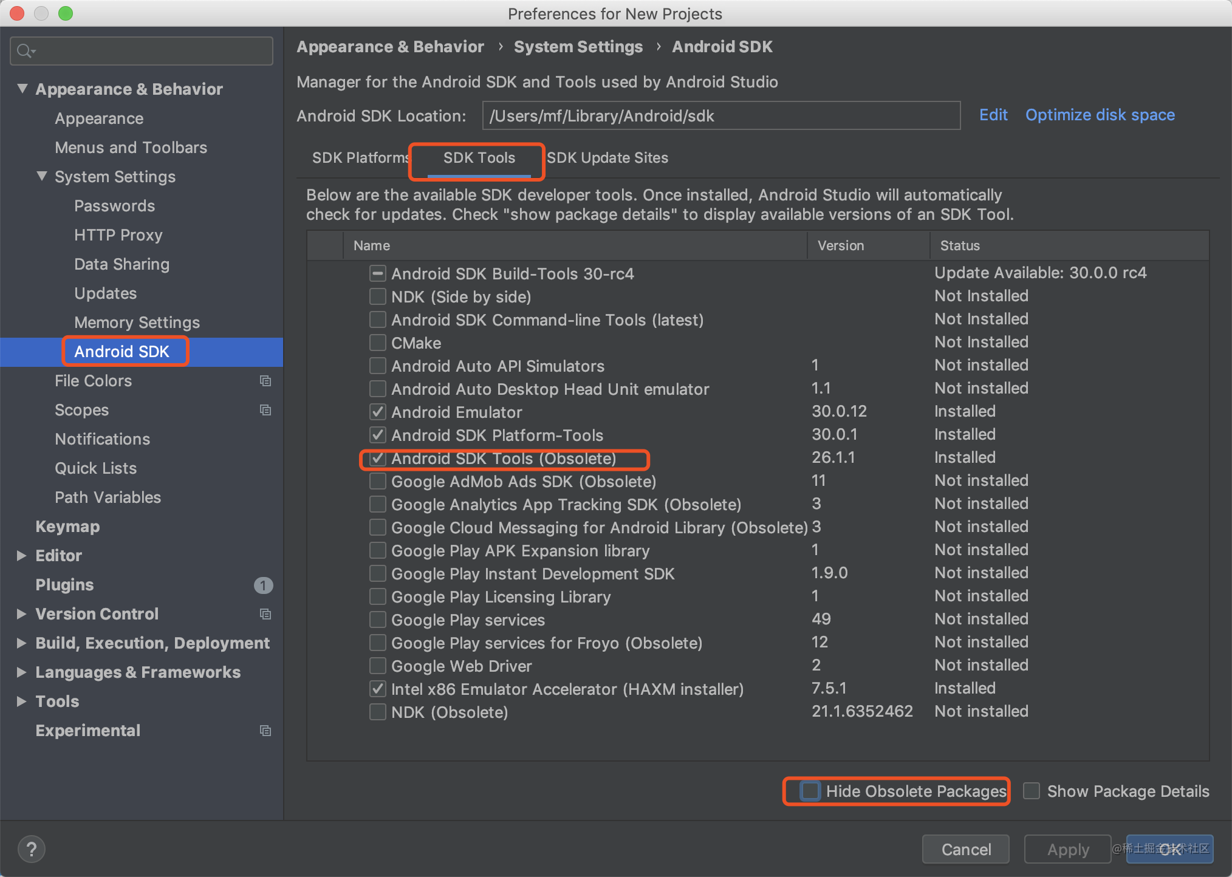
Task: Click the update badge on Plugins
Action: (x=264, y=585)
